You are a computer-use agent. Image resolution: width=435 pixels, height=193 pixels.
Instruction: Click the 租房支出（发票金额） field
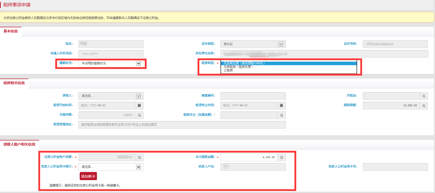(249, 115)
